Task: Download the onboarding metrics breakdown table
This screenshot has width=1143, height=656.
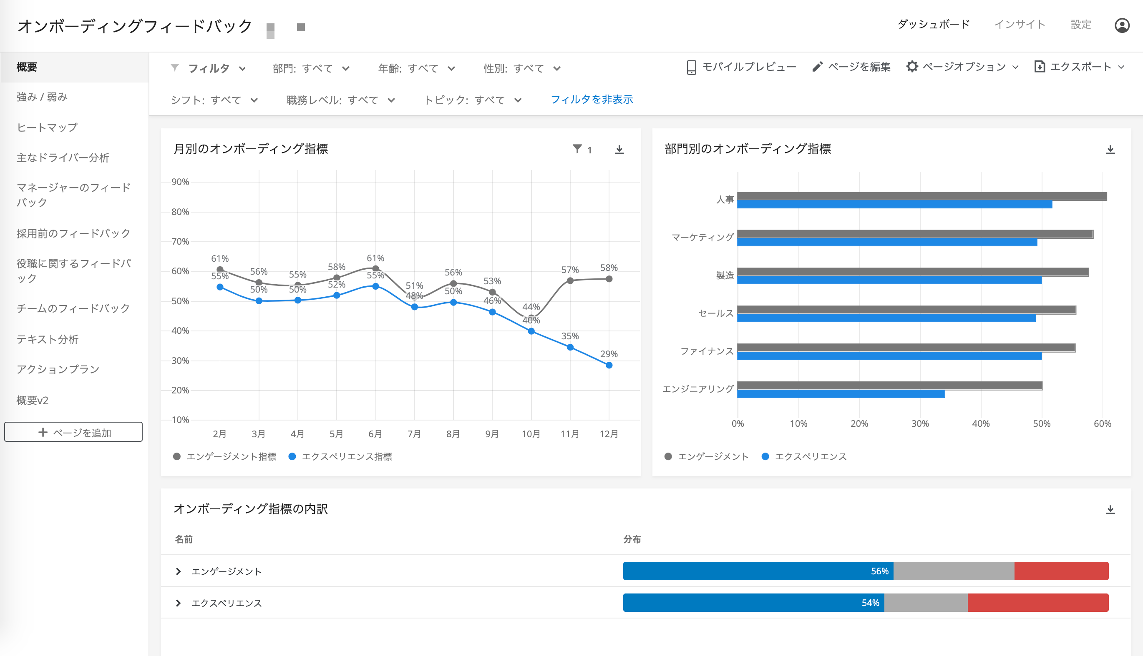Action: coord(1110,510)
